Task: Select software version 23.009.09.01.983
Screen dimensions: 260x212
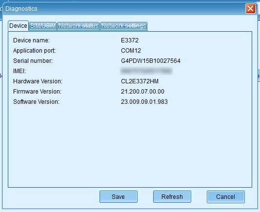Action: point(144,102)
